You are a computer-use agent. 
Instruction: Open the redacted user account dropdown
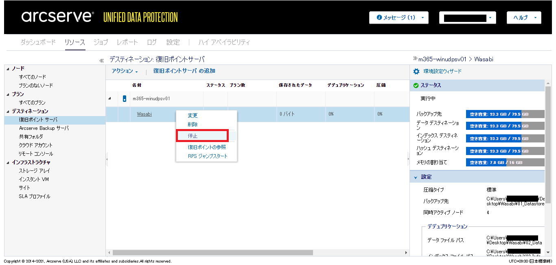[x=468, y=17]
